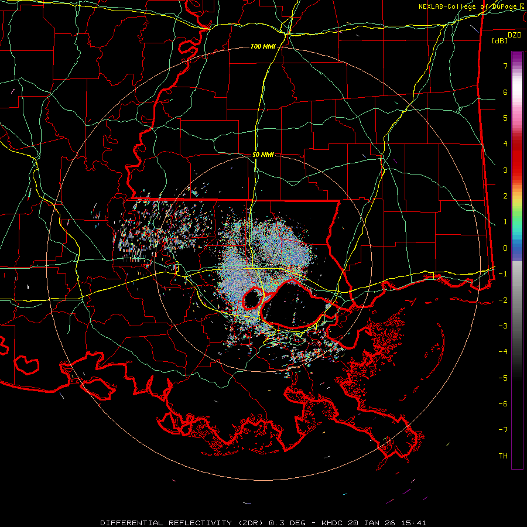Click the -5 value on the color scale
Image resolution: width=527 pixels, height=527 pixels.
tap(503, 378)
